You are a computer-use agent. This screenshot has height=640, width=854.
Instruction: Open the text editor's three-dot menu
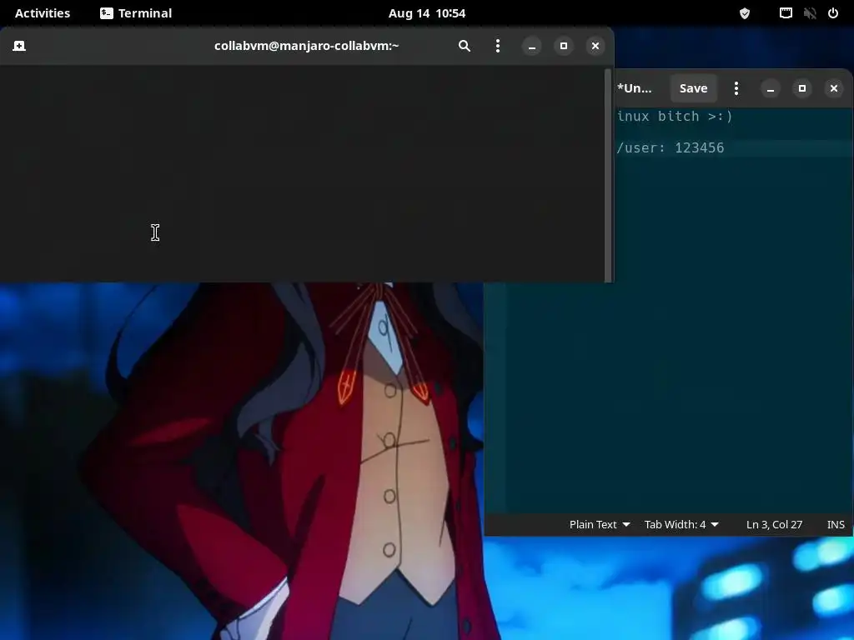[736, 88]
